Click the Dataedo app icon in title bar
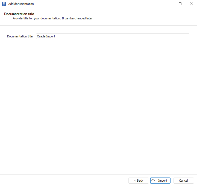Screen dimensions: 197x186 tap(4, 4)
